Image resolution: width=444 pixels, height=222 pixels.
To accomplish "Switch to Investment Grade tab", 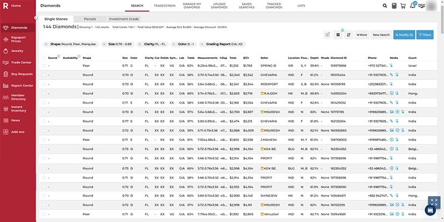I will point(124,19).
